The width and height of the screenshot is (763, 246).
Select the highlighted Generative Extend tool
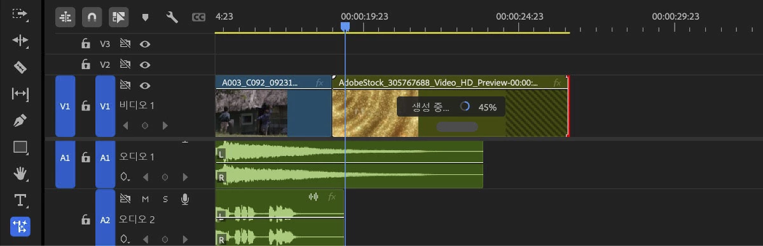tap(20, 227)
